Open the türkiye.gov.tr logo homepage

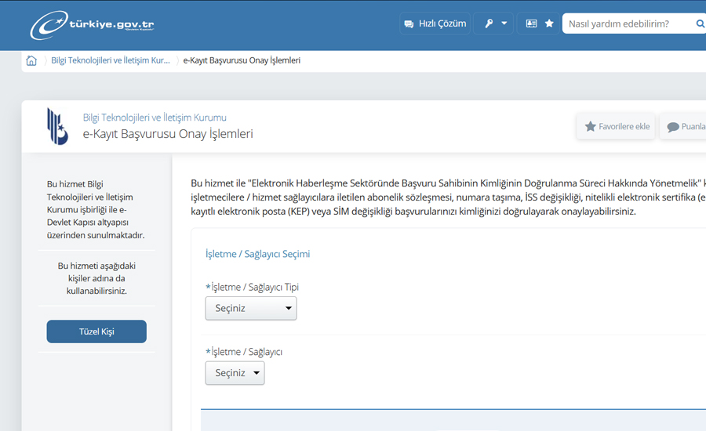point(93,25)
